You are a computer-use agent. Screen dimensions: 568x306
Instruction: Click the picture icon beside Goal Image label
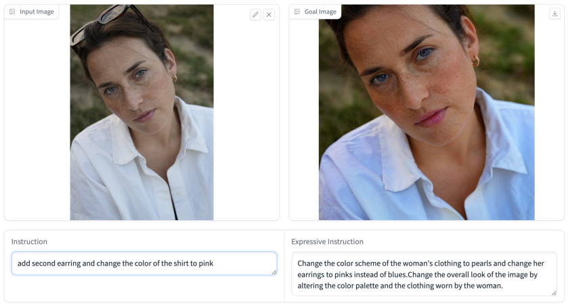(297, 11)
